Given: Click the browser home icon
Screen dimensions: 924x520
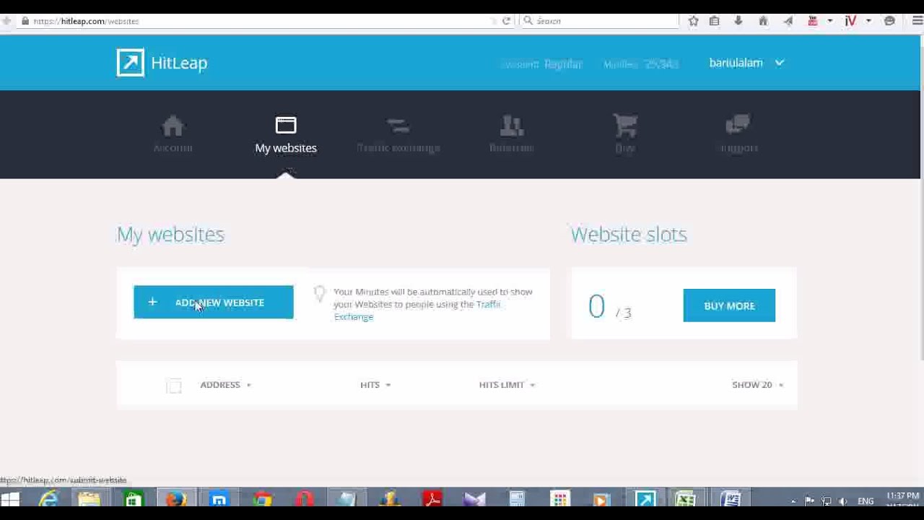Looking at the screenshot, I should coord(763,21).
